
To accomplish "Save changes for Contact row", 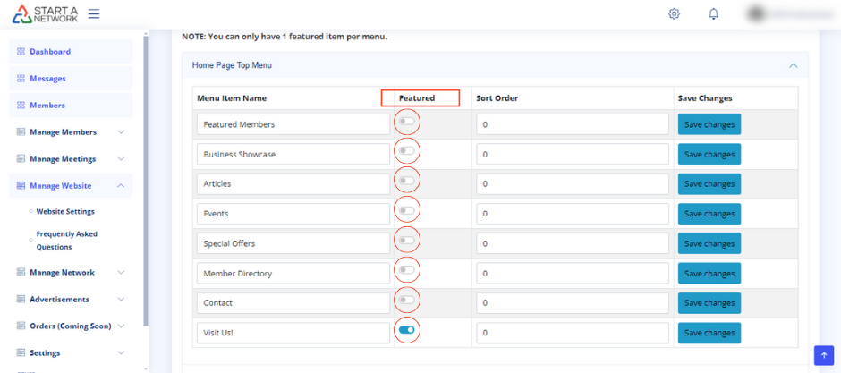I will click(x=709, y=303).
